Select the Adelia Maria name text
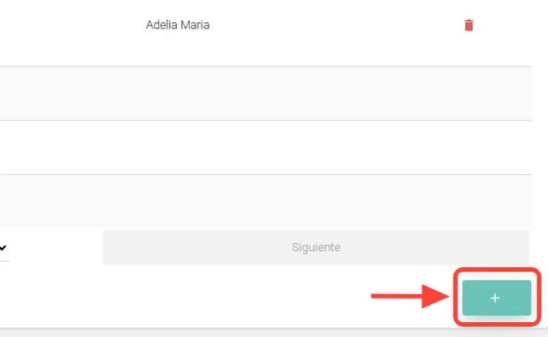 178,25
